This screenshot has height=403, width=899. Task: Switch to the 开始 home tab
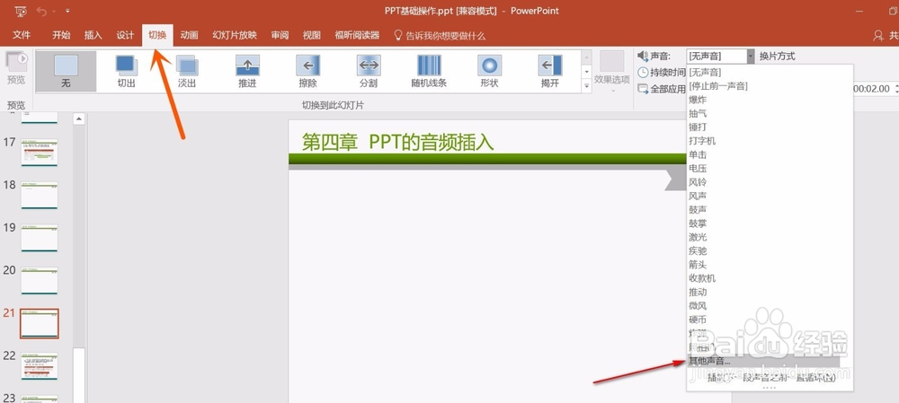pos(61,35)
